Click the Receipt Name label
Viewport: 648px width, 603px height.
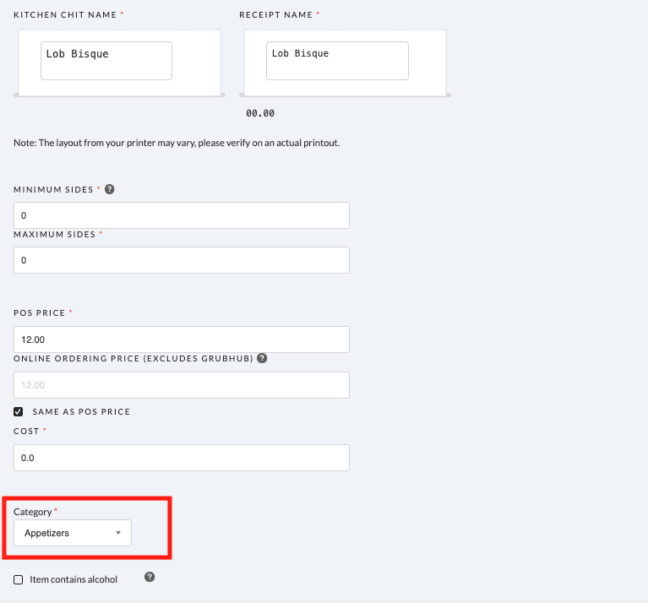tap(275, 15)
